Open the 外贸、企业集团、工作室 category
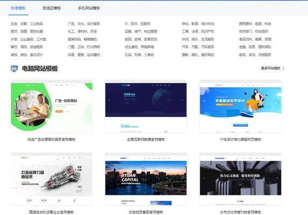The width and height of the screenshot is (308, 215). pyautogui.click(x=28, y=39)
